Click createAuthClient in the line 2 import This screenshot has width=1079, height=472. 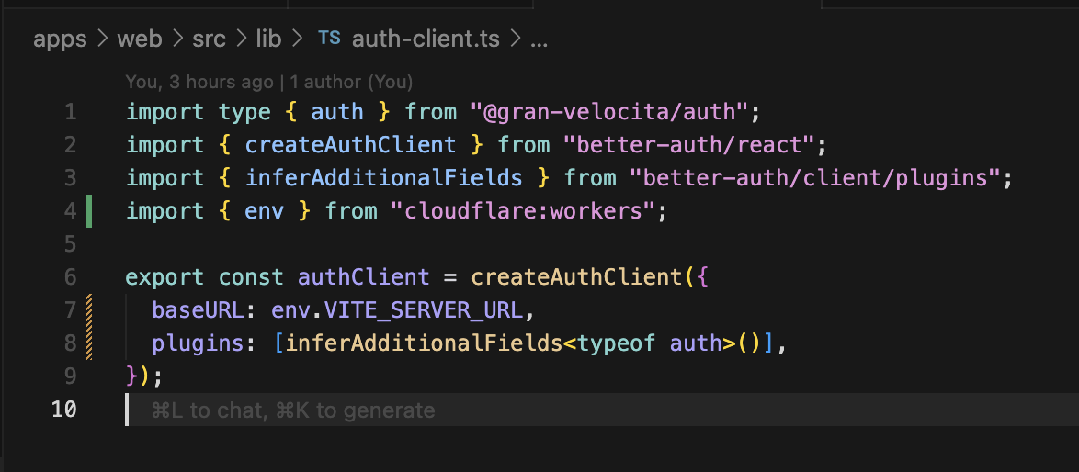[350, 145]
